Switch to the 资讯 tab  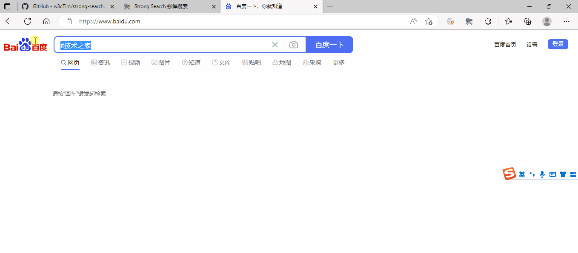100,63
